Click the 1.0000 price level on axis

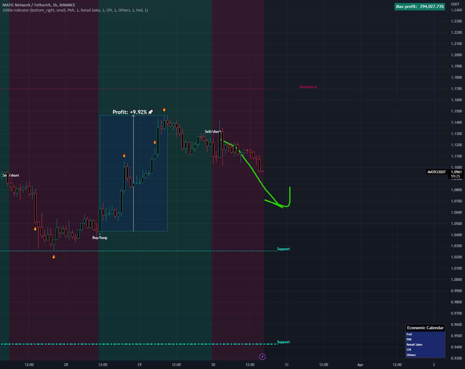tap(456, 280)
